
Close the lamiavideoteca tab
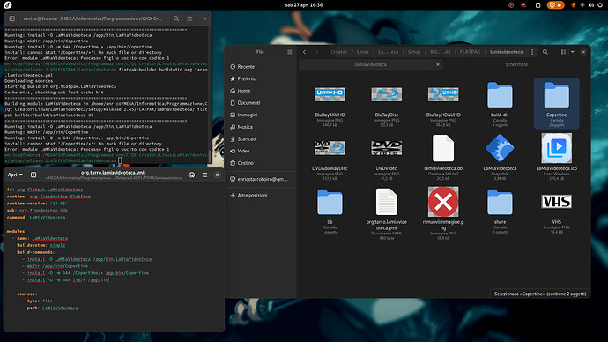pos(438,64)
